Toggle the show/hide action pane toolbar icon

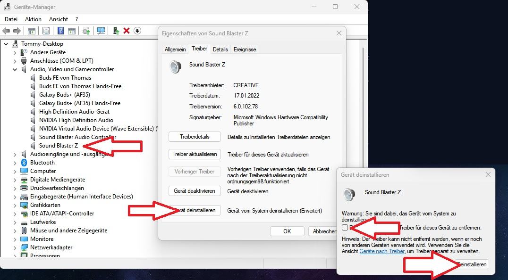click(72, 31)
